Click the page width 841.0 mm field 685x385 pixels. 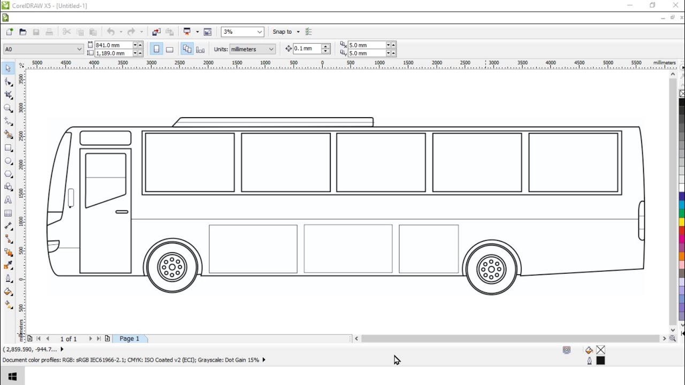pyautogui.click(x=113, y=45)
